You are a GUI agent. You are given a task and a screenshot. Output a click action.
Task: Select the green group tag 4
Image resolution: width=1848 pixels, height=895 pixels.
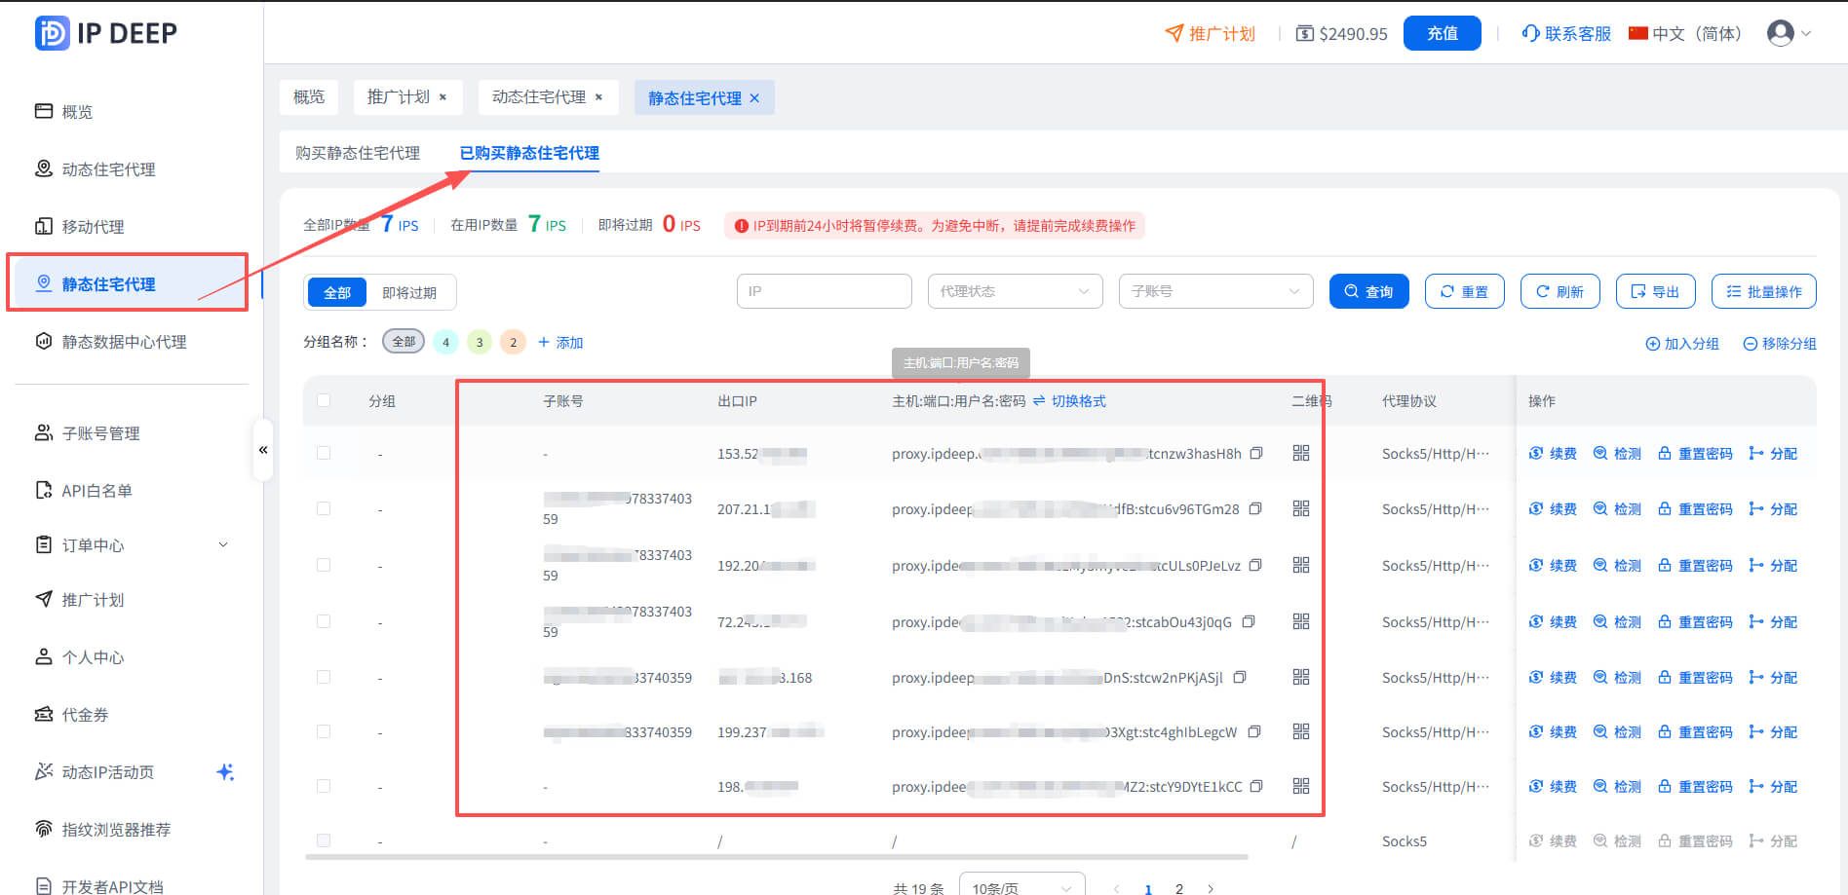click(445, 342)
